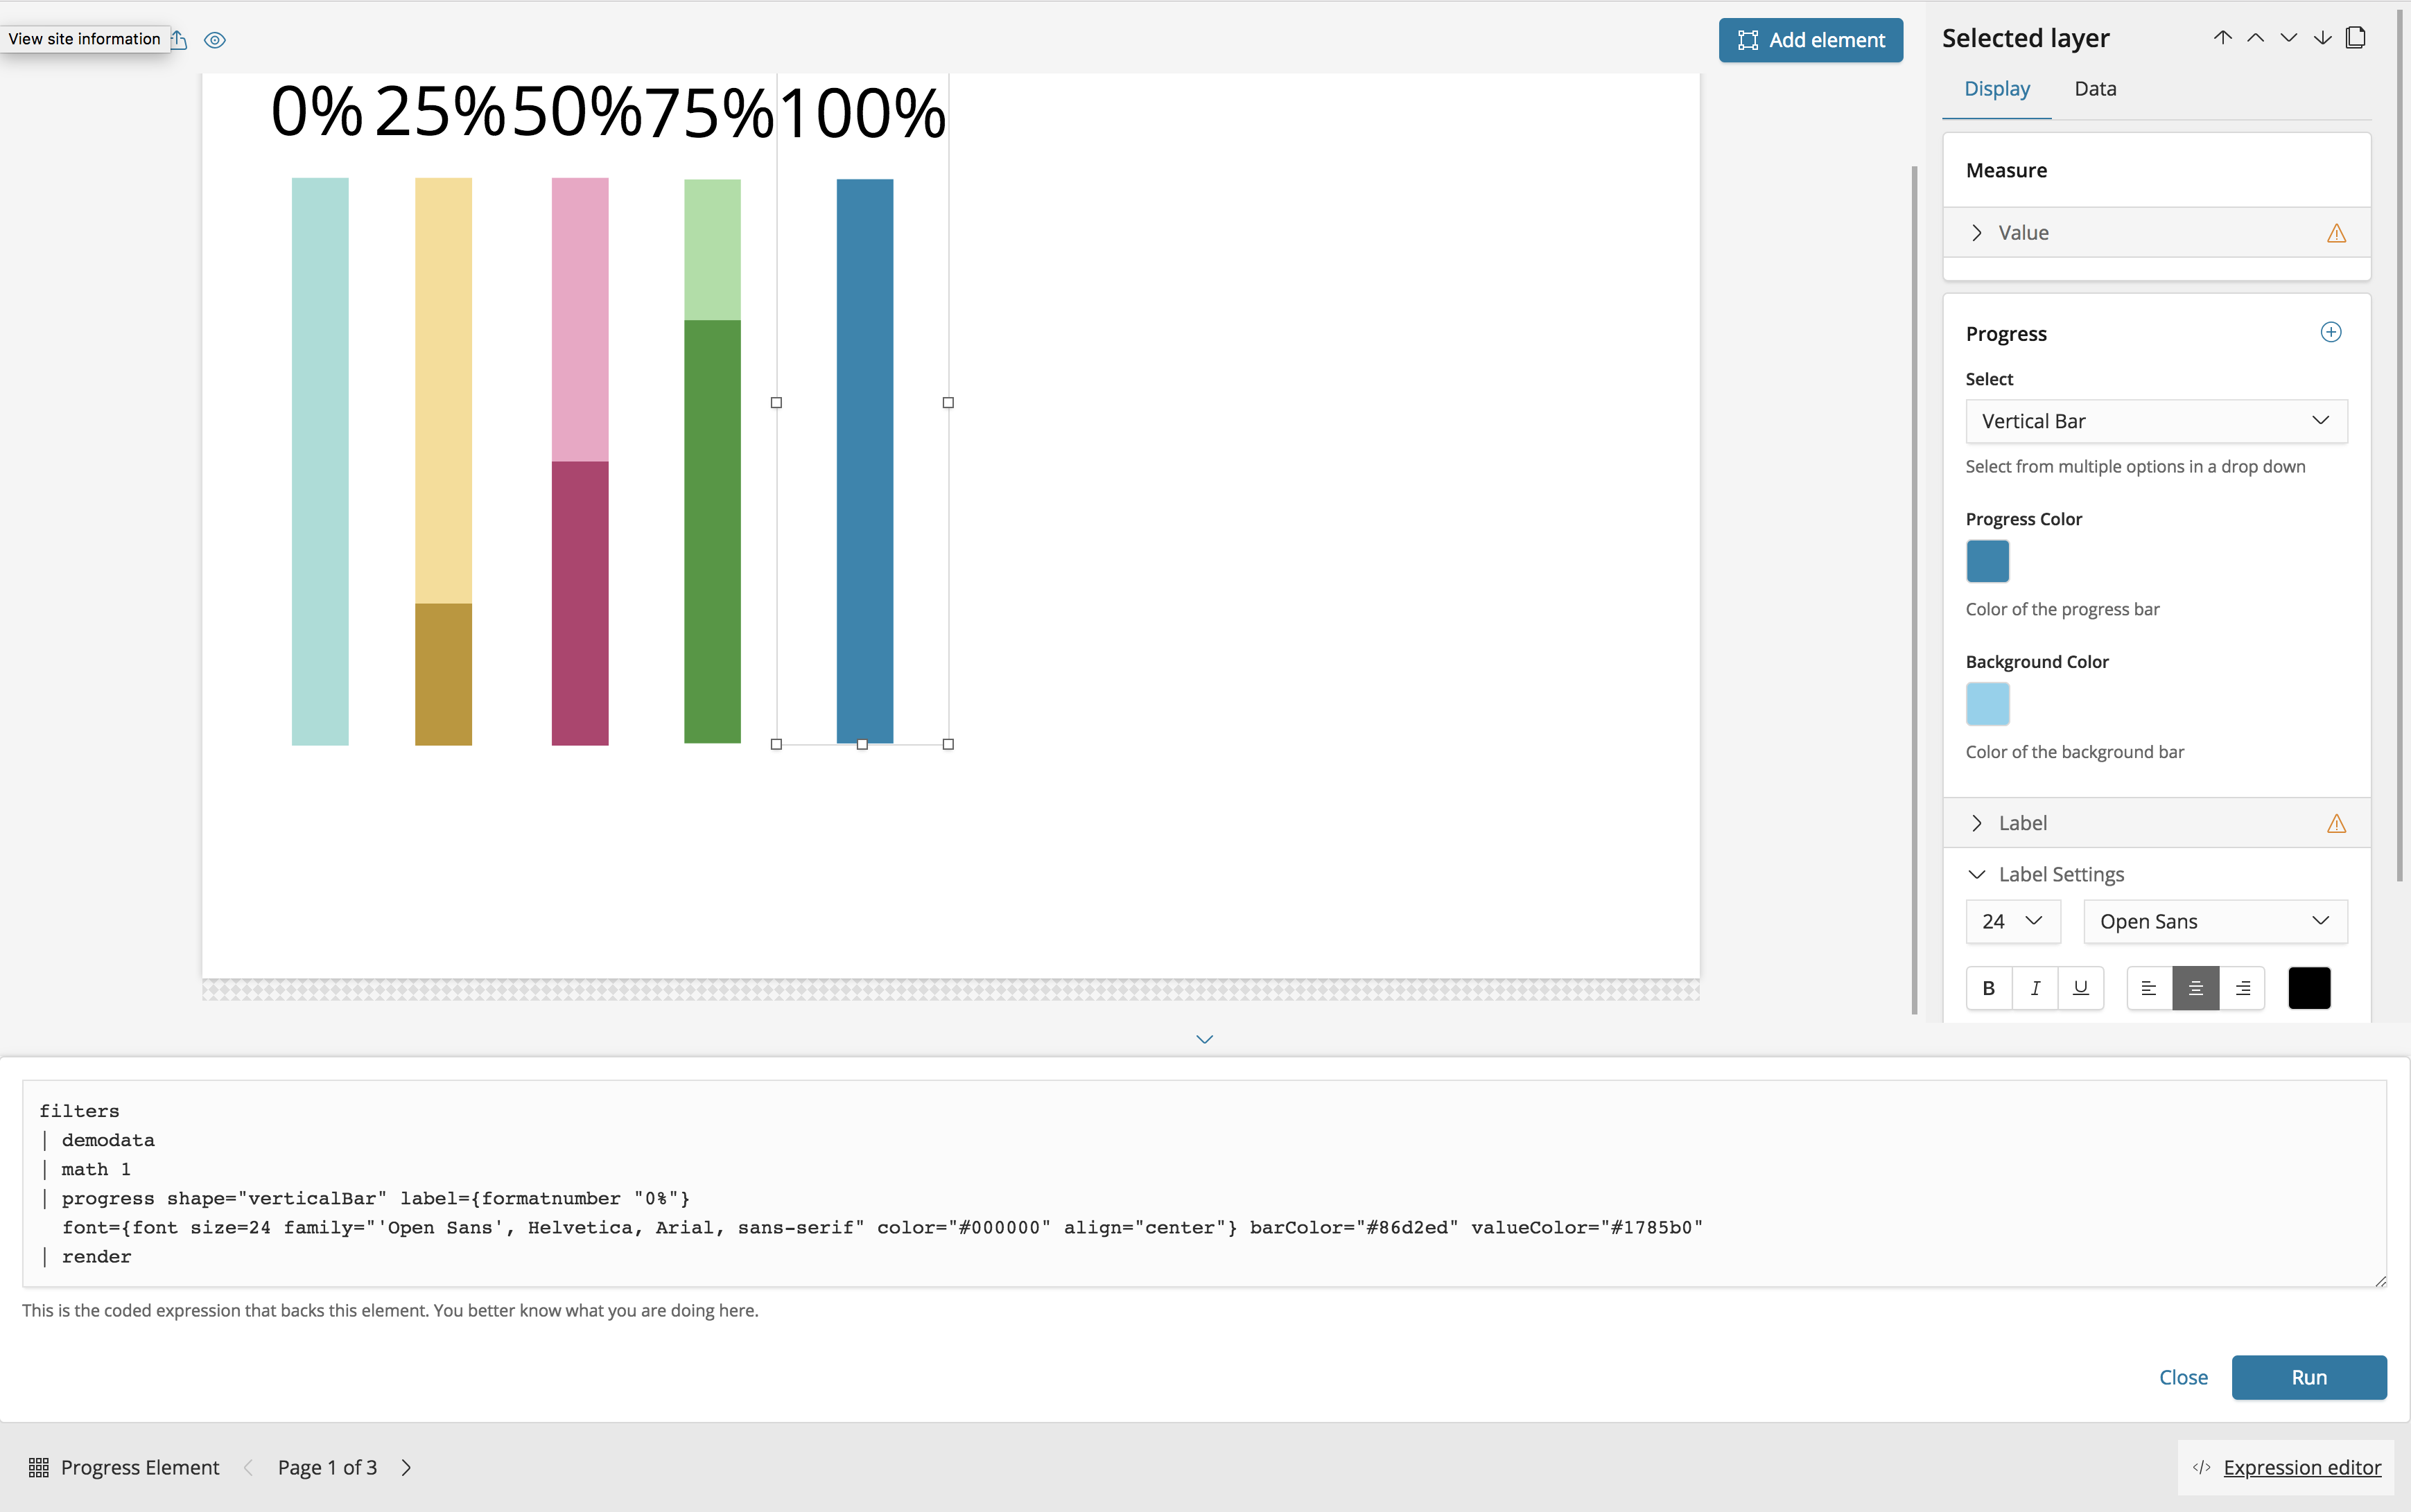Toggle underline label formatting
The height and width of the screenshot is (1512, 2411).
pyautogui.click(x=2081, y=988)
